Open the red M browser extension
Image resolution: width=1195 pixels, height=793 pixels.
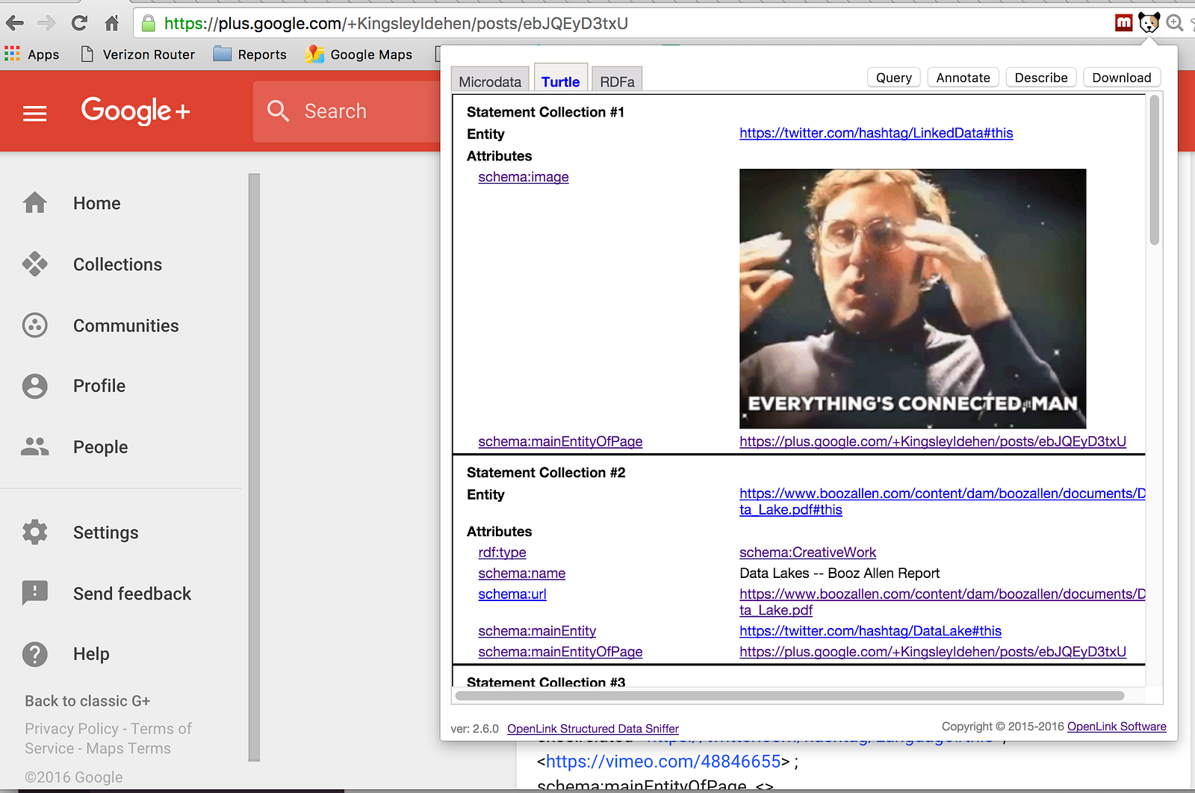coord(1123,23)
